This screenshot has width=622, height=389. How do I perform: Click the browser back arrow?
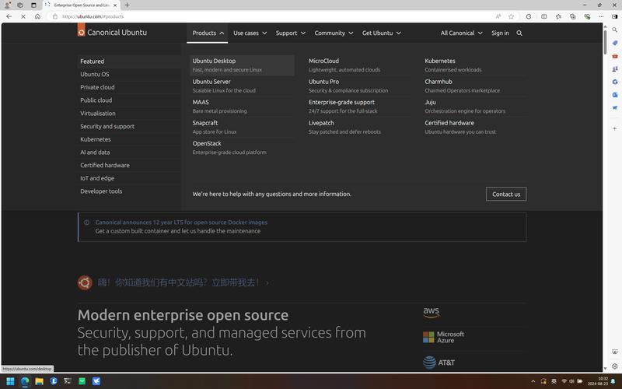pyautogui.click(x=9, y=16)
